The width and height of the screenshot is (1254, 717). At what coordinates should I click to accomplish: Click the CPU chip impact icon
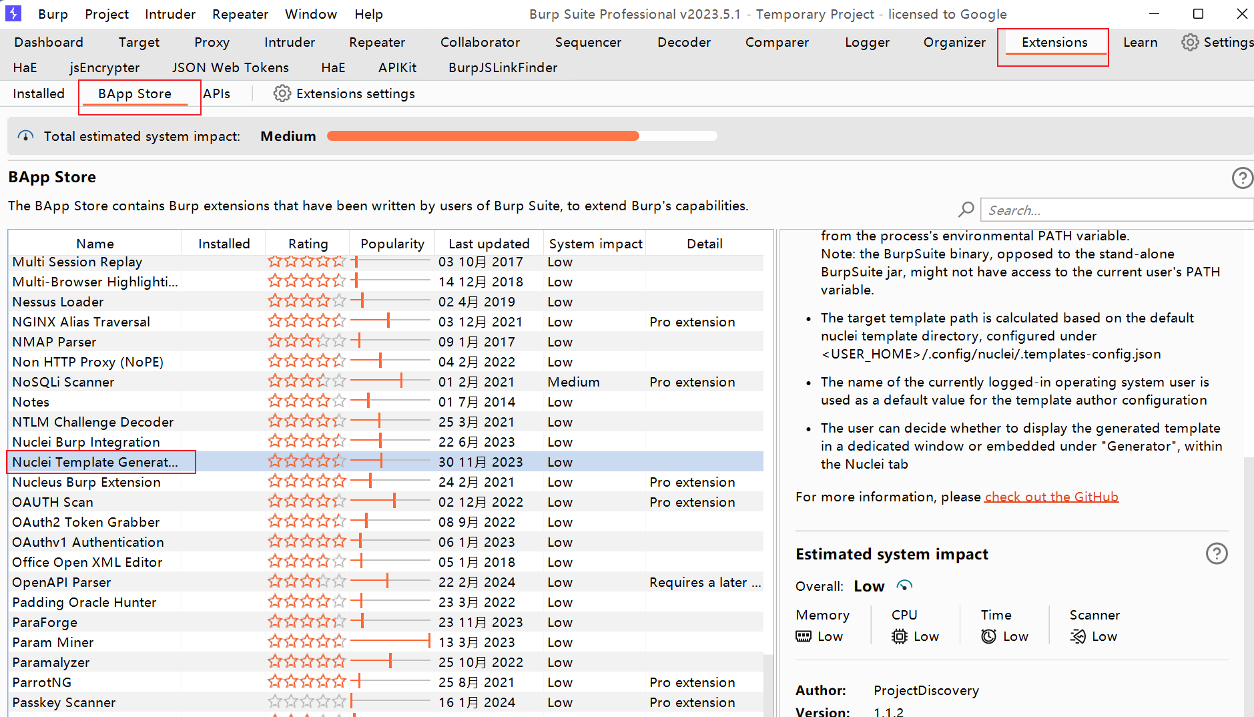[900, 636]
